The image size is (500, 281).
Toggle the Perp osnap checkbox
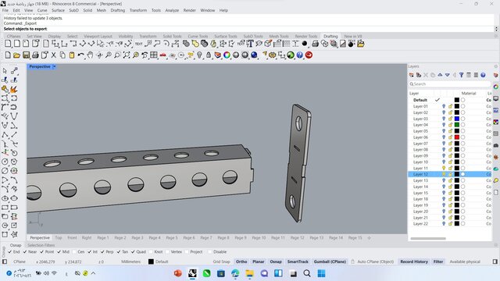tap(102, 251)
